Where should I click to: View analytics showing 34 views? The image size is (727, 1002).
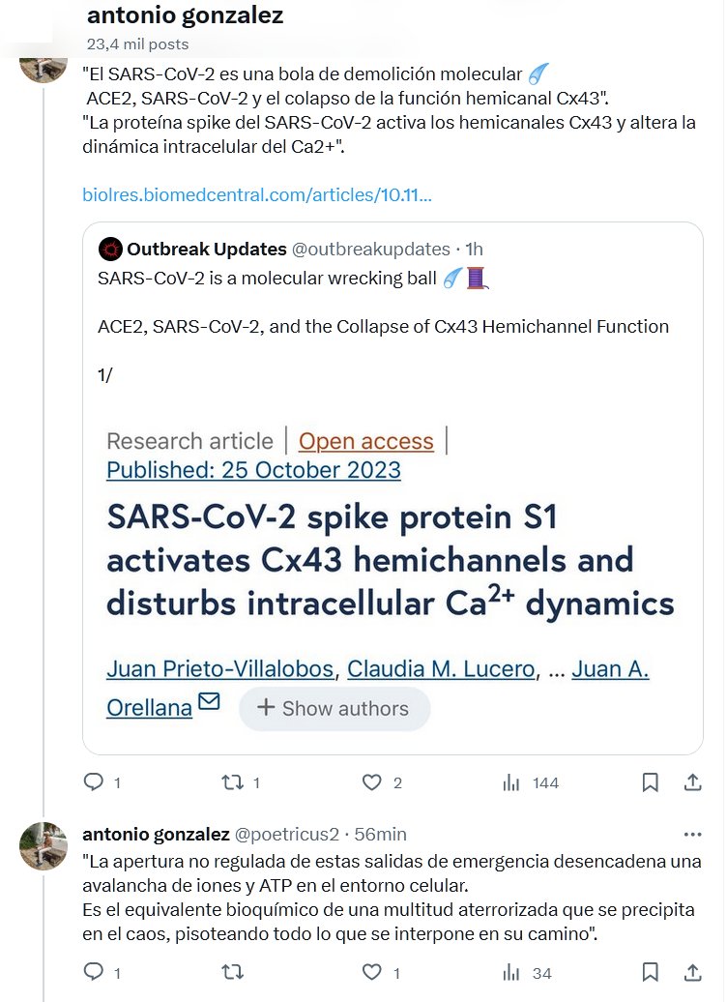coord(511,972)
